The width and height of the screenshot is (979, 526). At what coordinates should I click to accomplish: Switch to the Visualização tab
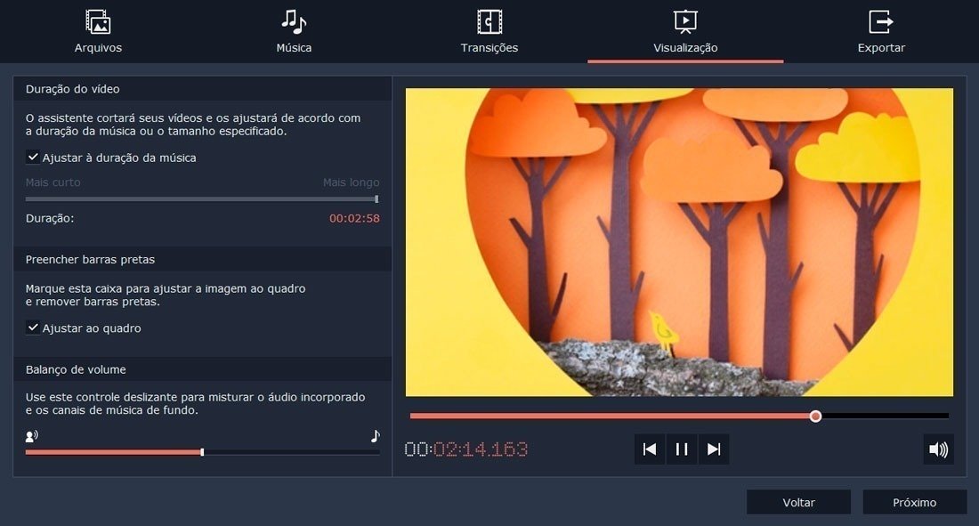point(685,47)
